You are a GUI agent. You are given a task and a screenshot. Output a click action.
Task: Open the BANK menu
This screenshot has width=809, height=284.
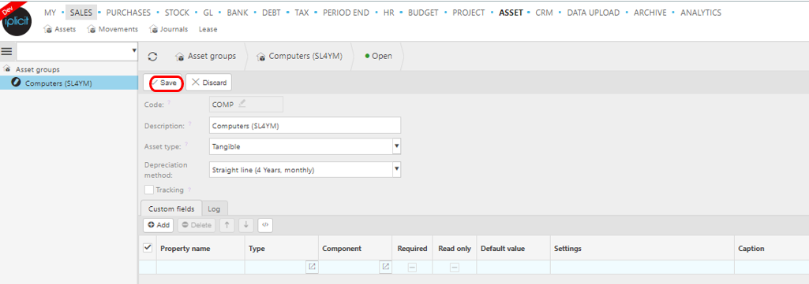coord(238,13)
